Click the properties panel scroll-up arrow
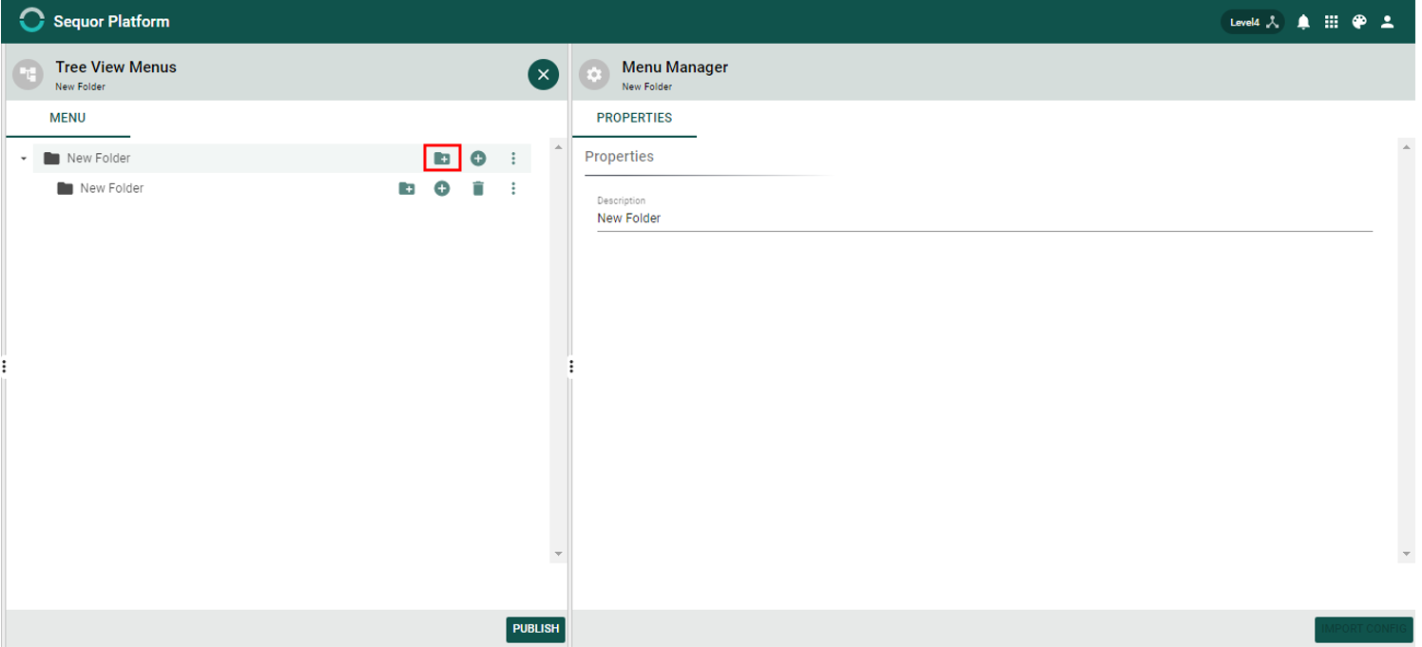The image size is (1422, 647). click(x=1406, y=147)
